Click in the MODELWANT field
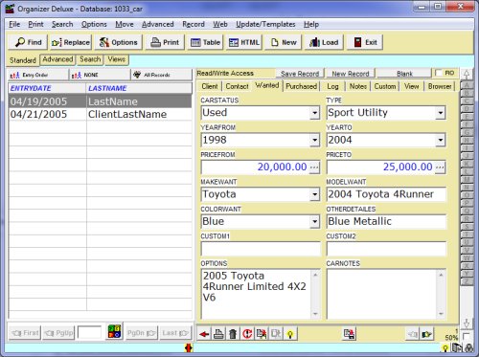 click(386, 194)
